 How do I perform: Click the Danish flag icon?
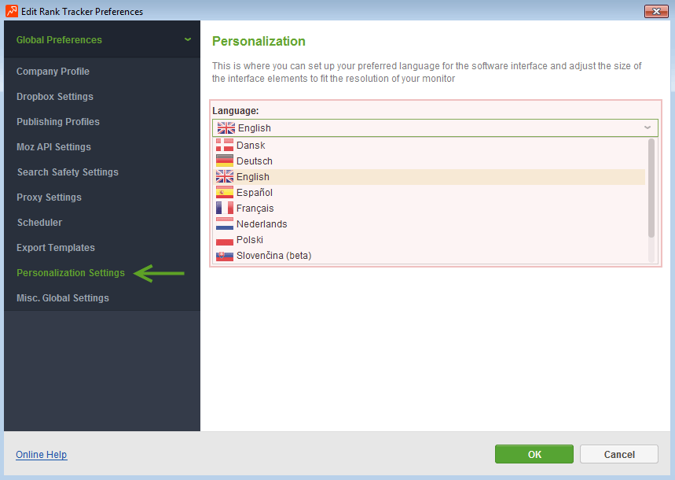point(224,146)
